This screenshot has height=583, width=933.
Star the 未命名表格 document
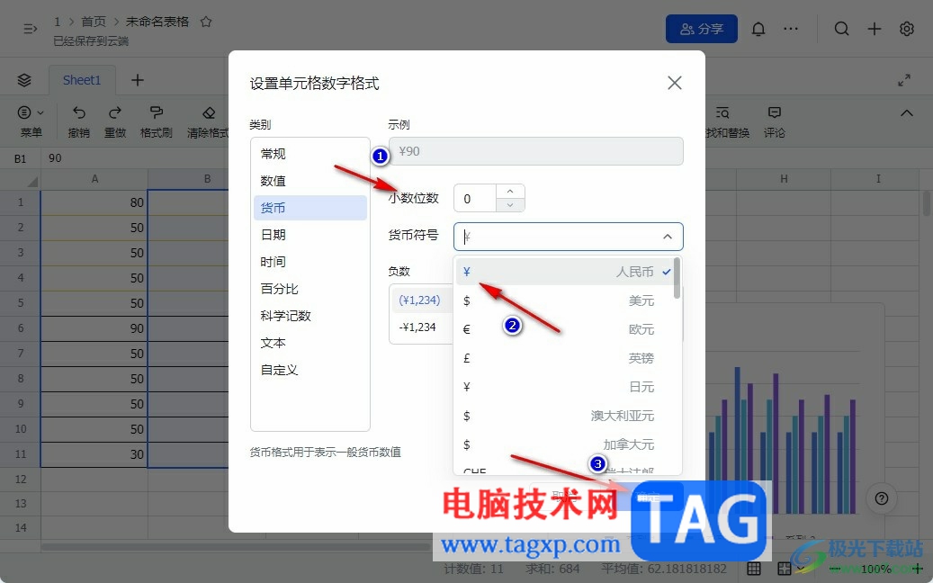click(206, 22)
